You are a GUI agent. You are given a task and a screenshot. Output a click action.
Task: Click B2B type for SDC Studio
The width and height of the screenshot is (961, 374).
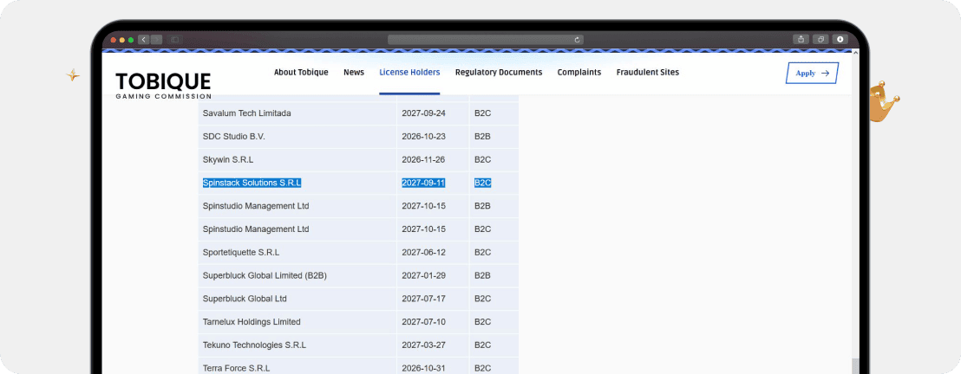point(482,137)
